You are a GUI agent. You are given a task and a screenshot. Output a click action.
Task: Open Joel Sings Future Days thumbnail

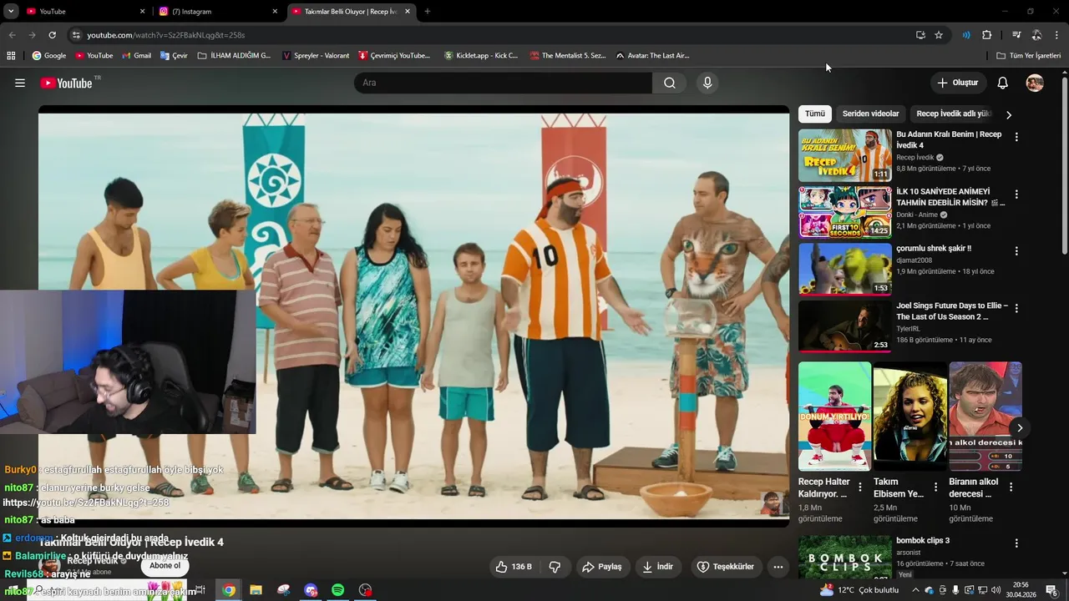click(845, 326)
